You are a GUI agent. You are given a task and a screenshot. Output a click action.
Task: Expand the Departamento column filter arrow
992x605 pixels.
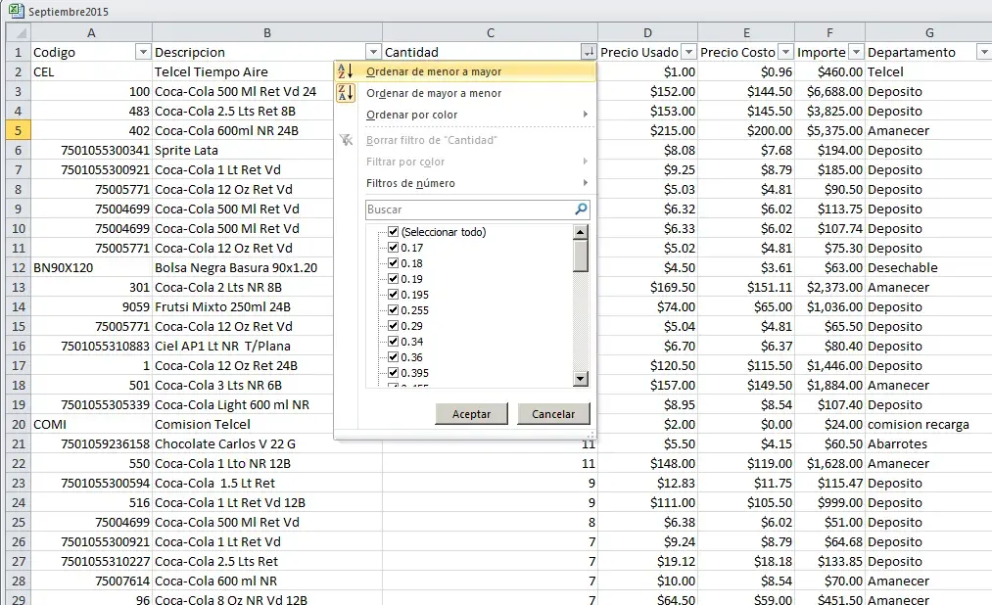tap(983, 52)
